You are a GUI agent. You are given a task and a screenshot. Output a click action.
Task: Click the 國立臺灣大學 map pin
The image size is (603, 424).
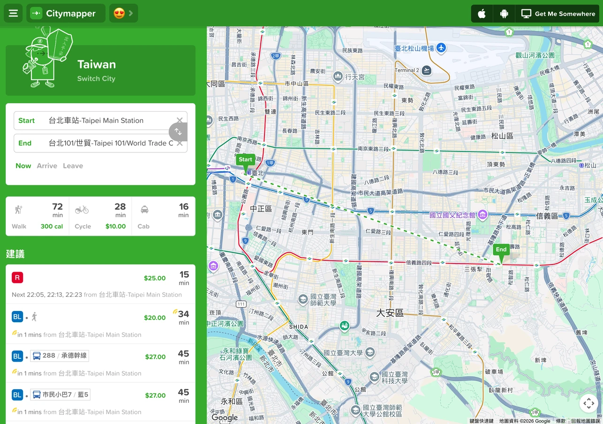tap(370, 352)
